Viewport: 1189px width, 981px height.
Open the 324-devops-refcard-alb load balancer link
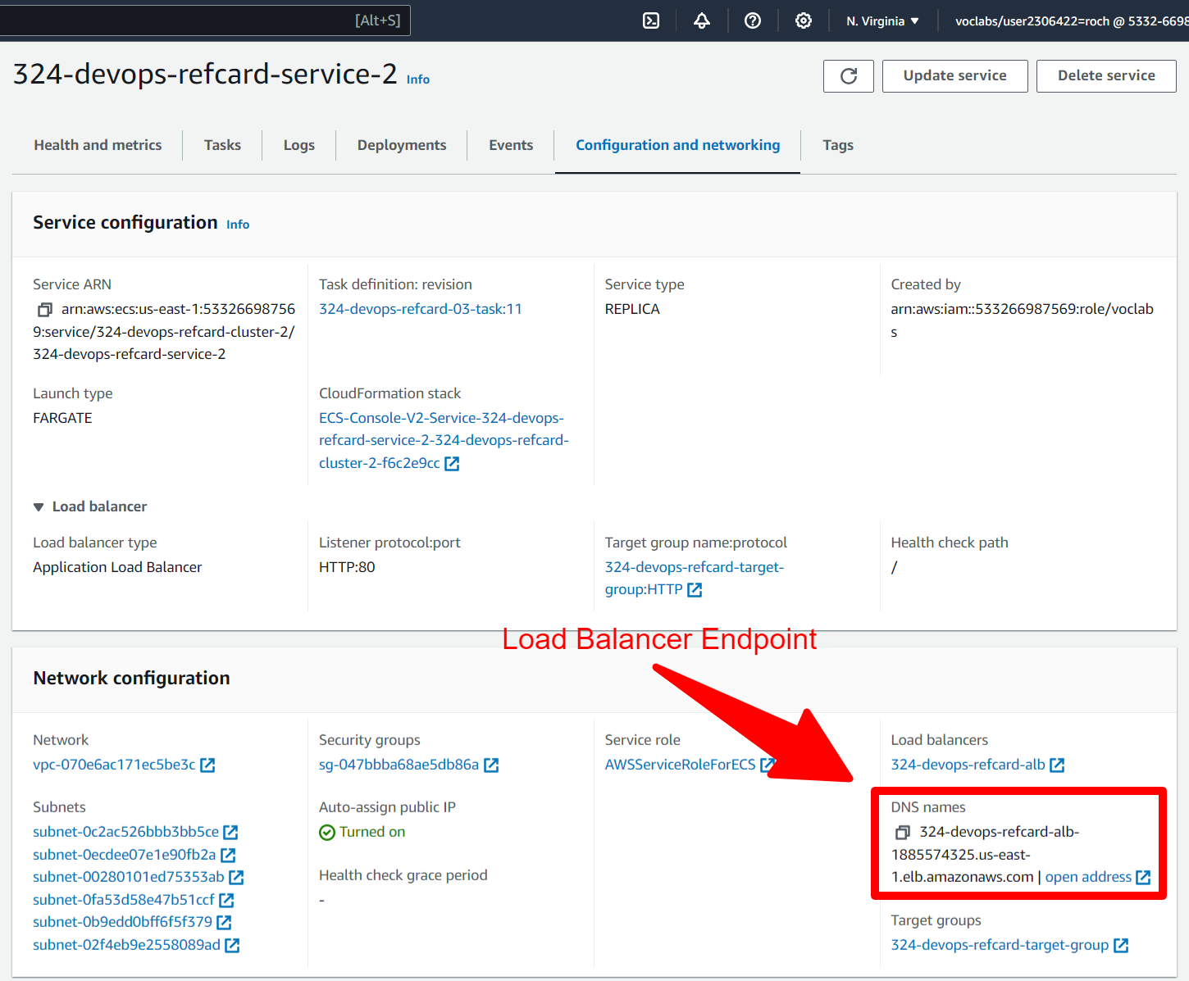click(968, 765)
